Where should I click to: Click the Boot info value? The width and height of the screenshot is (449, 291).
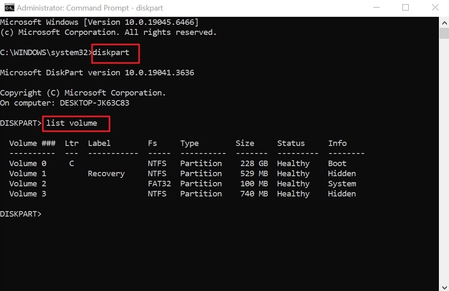337,163
